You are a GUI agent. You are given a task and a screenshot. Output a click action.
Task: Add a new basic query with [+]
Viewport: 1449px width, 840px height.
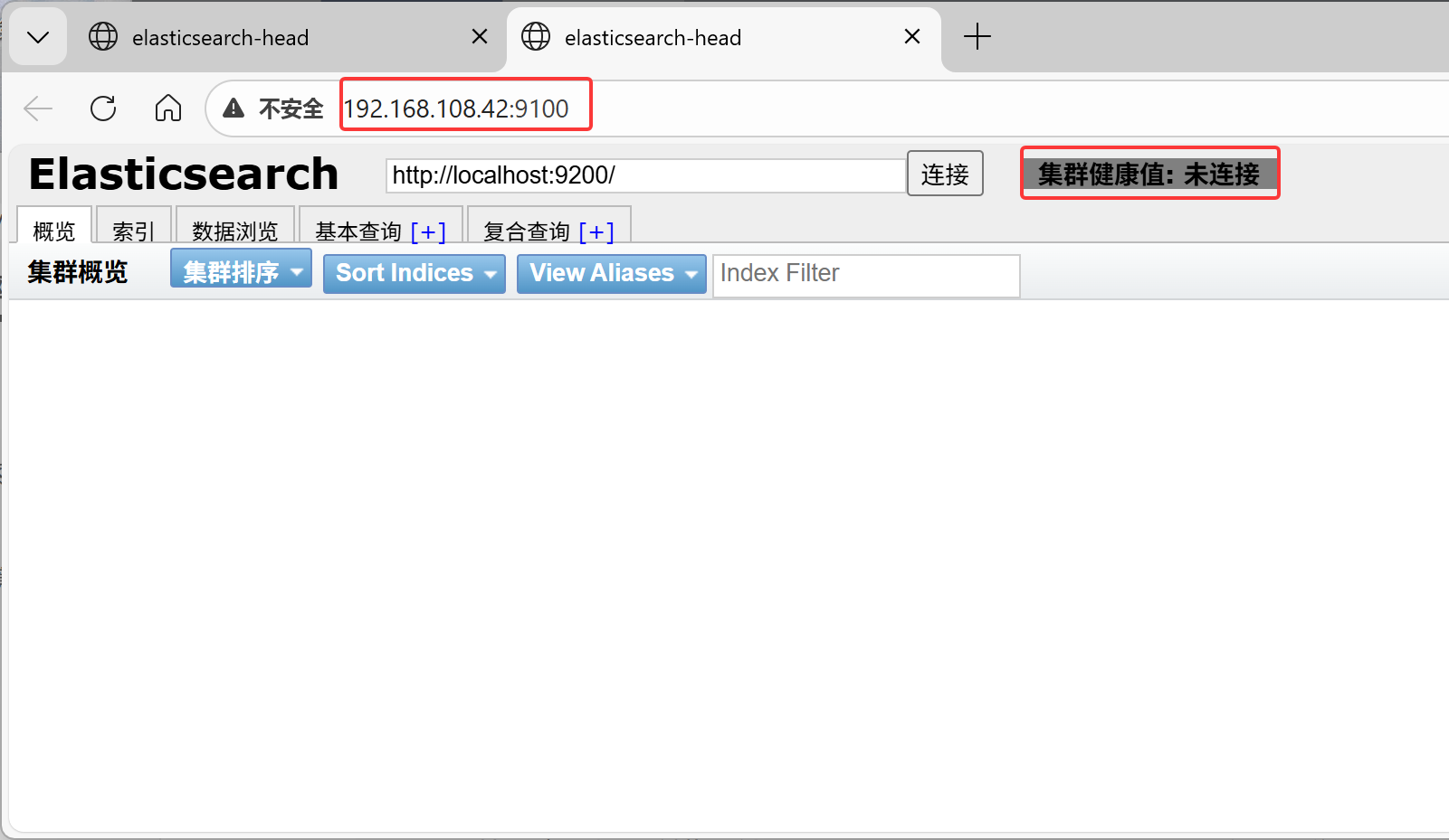coord(428,232)
